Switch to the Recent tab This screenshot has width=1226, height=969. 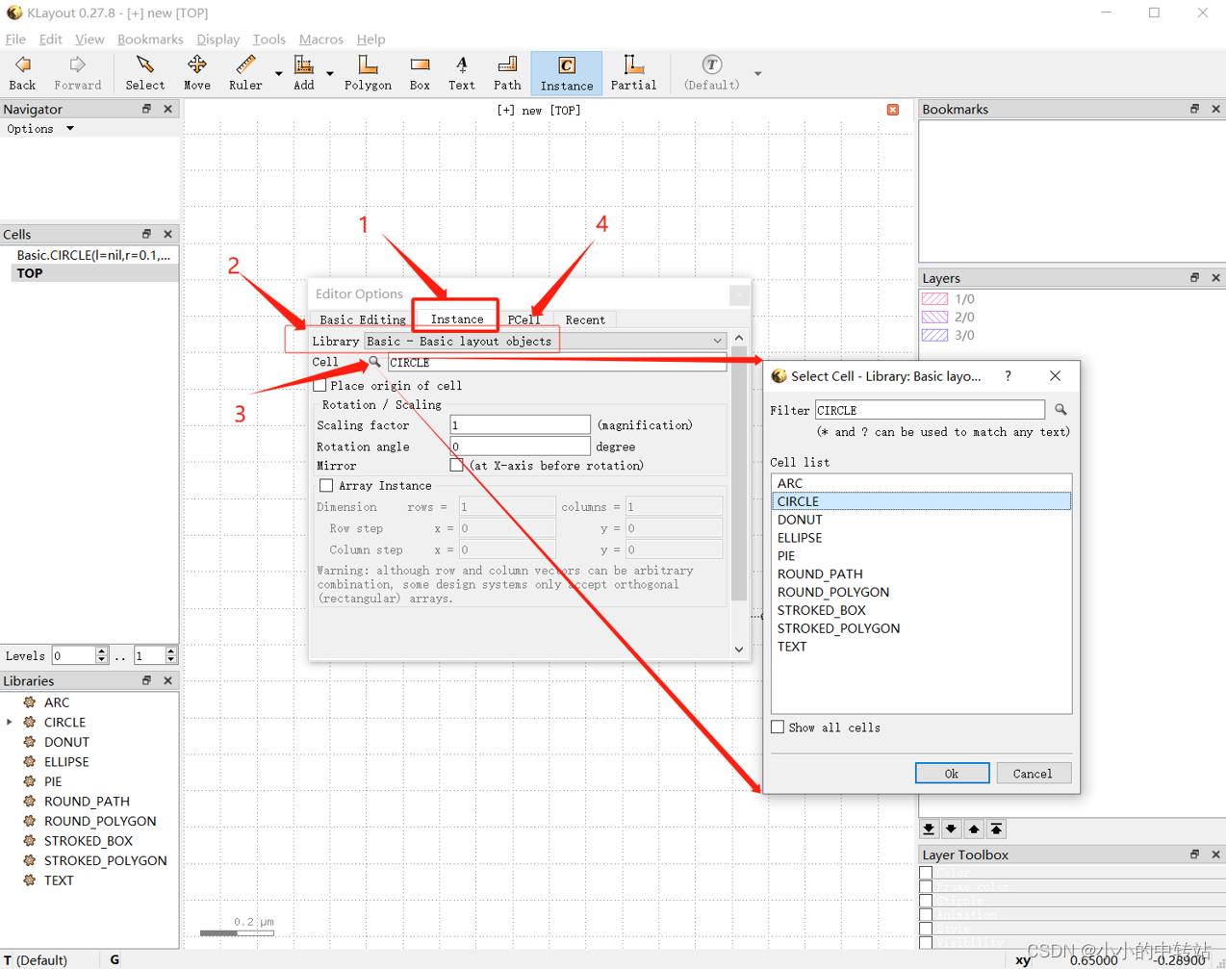point(585,319)
